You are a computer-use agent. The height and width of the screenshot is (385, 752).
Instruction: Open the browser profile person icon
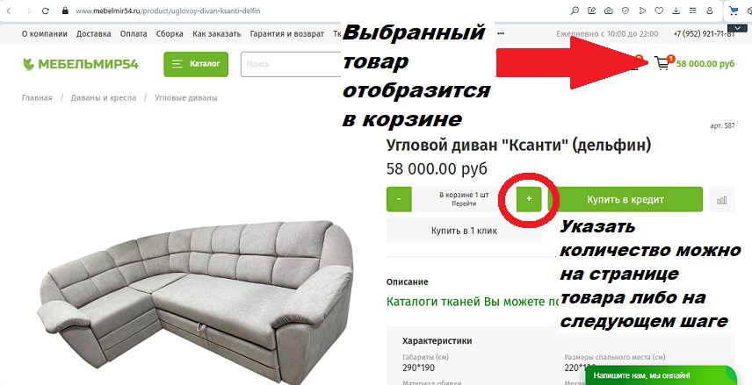pyautogui.click(x=710, y=11)
